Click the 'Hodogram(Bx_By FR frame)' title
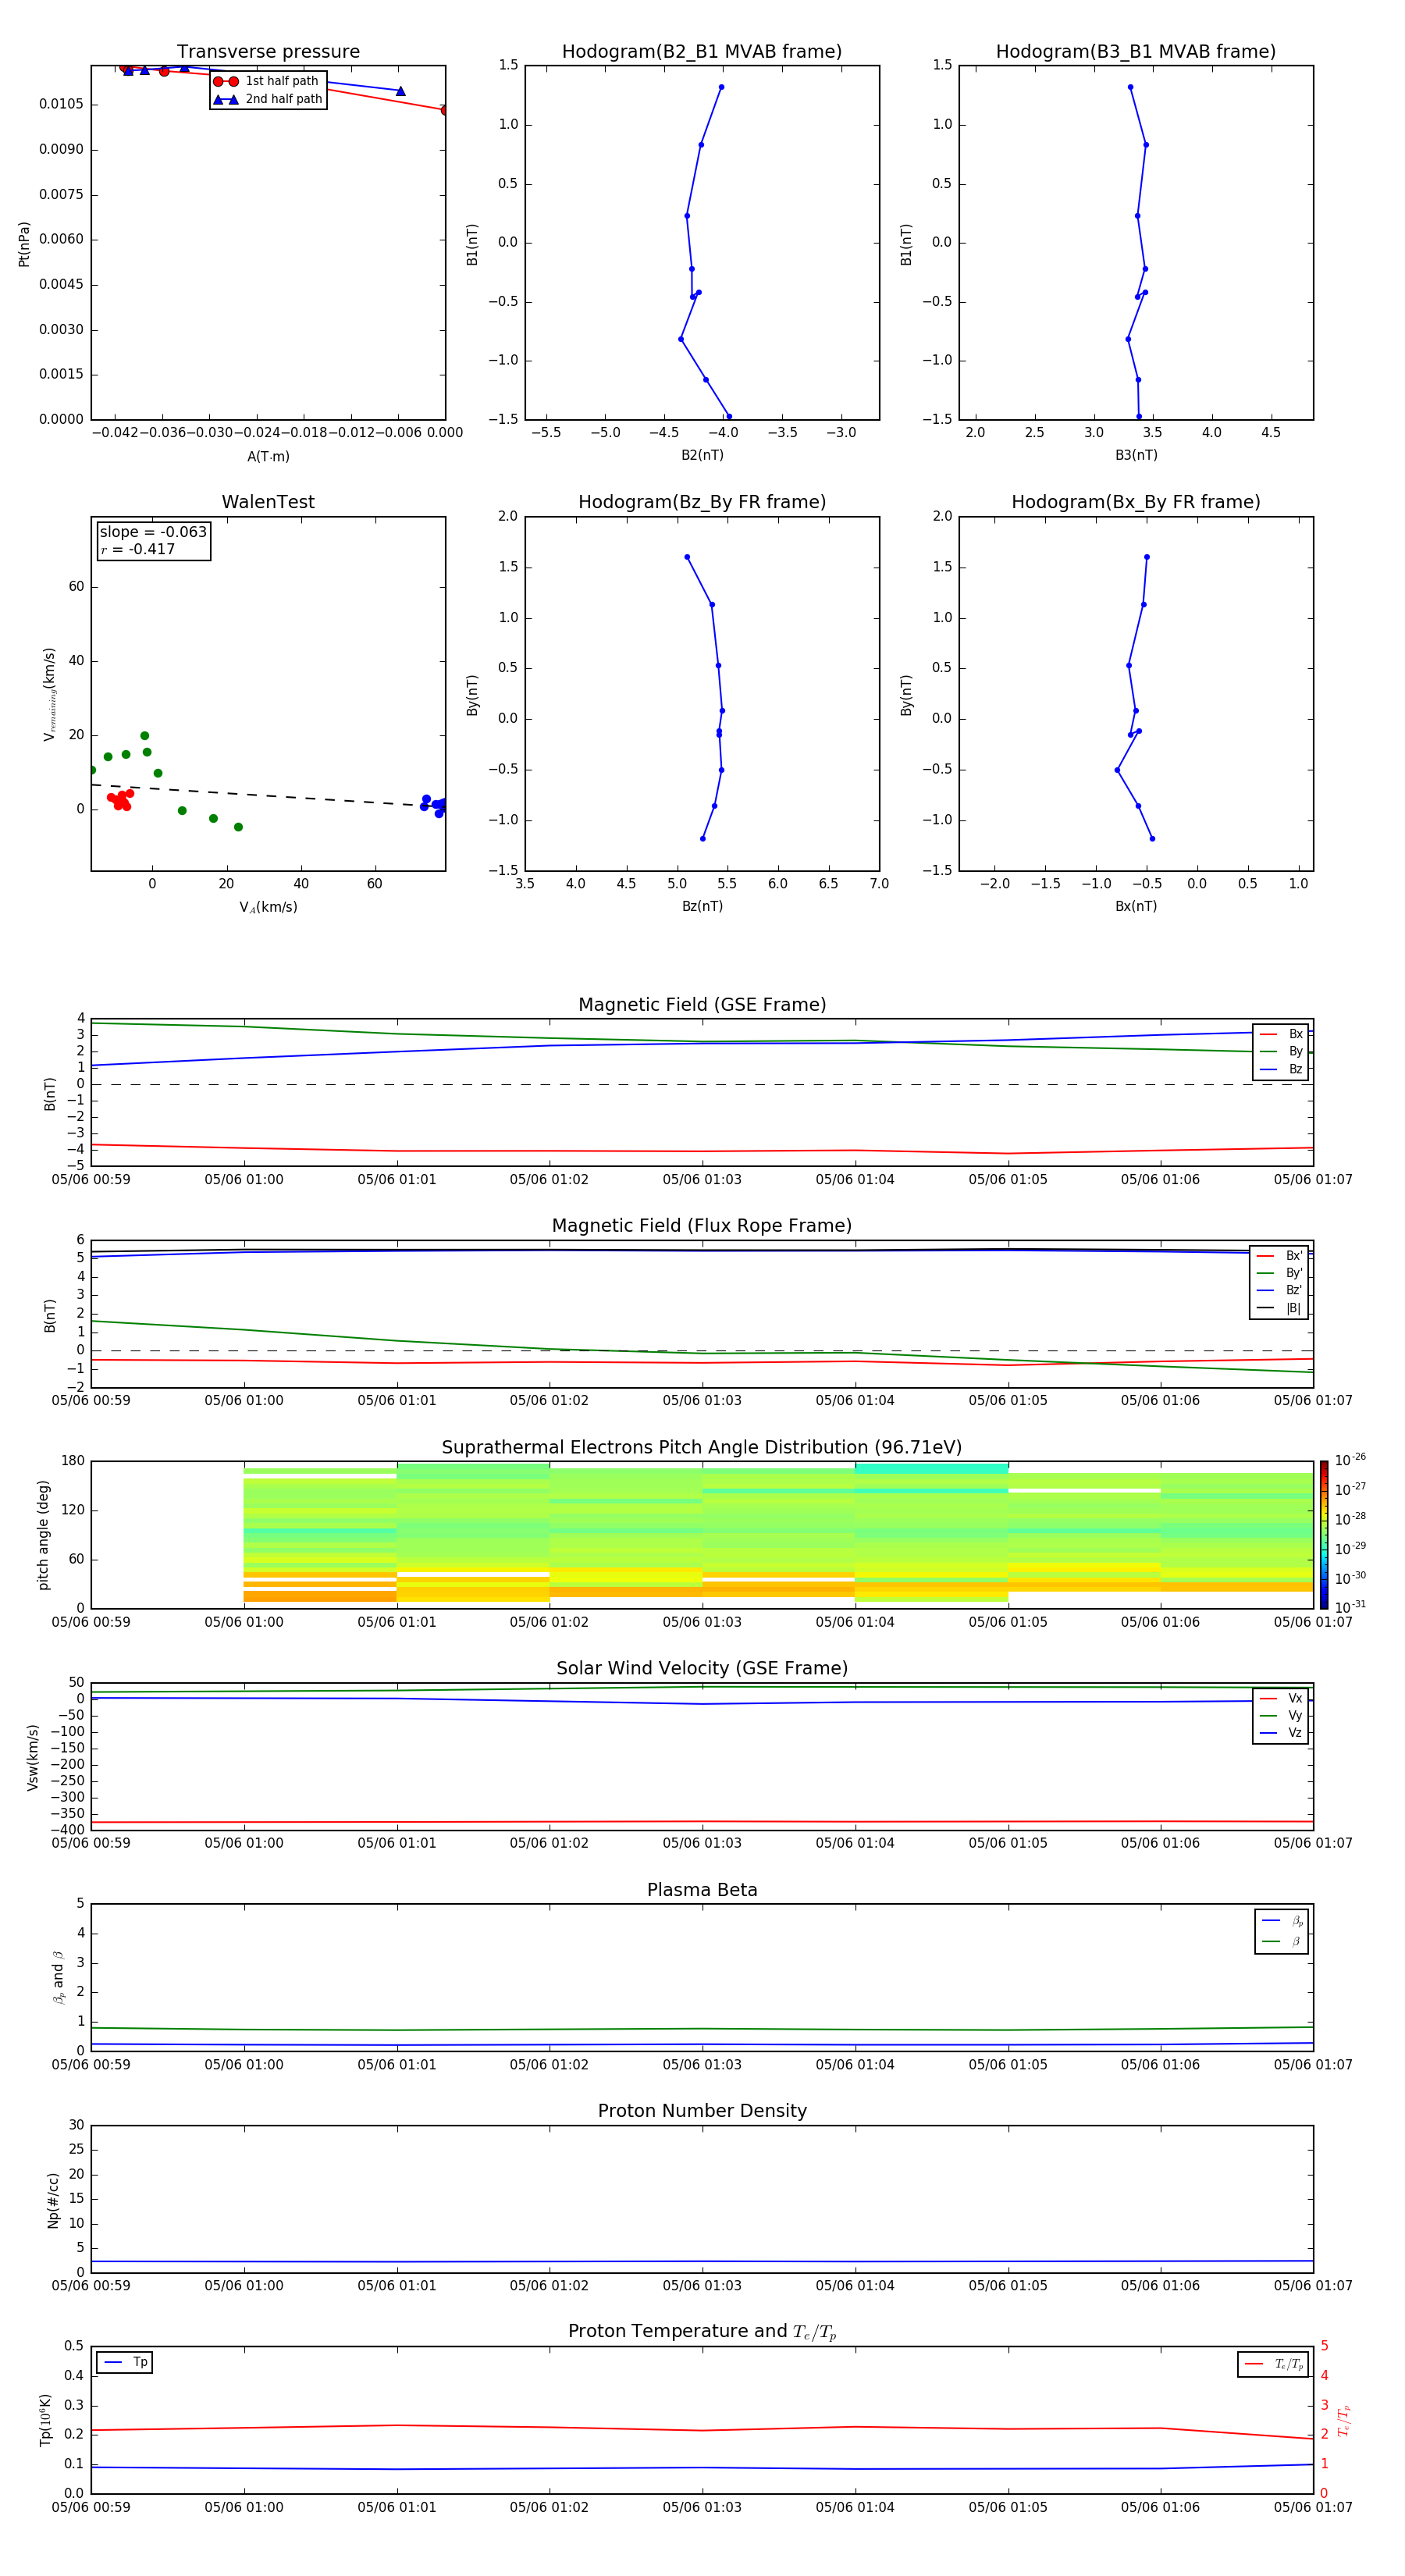 pos(1136,502)
